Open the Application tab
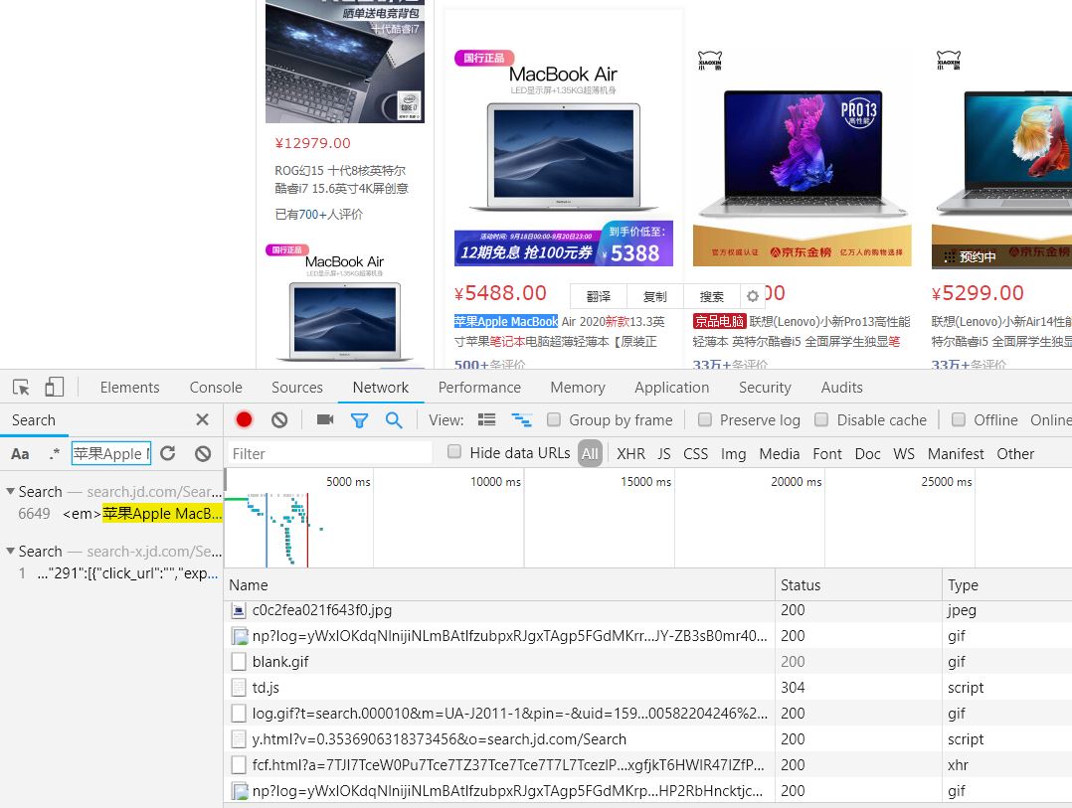This screenshot has height=808, width=1072. pos(672,388)
